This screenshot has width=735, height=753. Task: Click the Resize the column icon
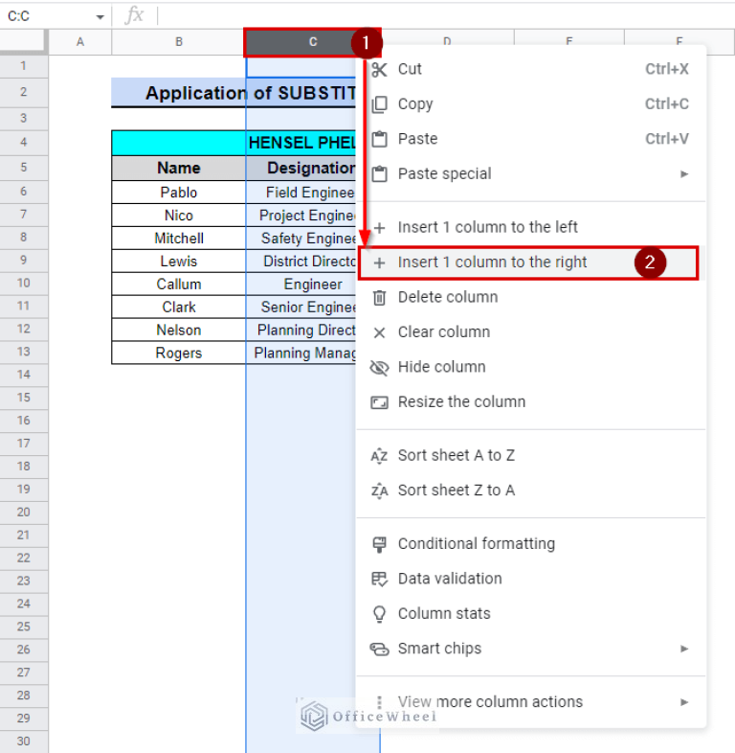pyautogui.click(x=379, y=402)
